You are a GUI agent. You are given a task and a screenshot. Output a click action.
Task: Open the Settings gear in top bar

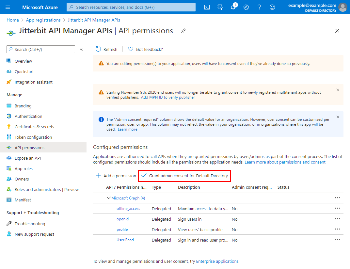click(x=246, y=7)
